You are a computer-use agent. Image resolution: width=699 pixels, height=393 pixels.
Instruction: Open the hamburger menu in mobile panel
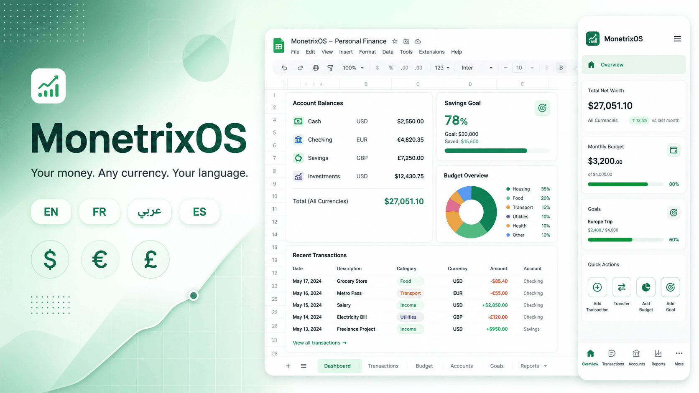(677, 39)
